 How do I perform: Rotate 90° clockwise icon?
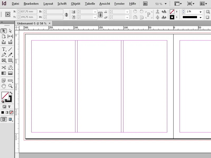135,11
